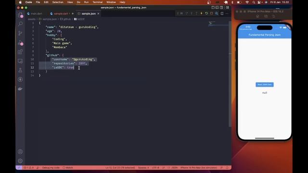
Task: Click the Flutter Hot Reload lightning icon
Action: point(201,13)
